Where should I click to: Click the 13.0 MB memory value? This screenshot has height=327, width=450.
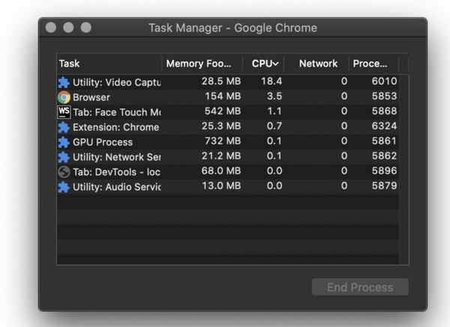tap(221, 186)
